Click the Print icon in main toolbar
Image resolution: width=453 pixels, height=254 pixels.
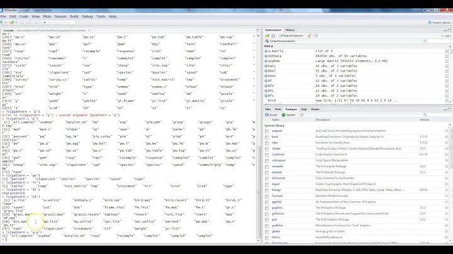[x=36, y=23]
